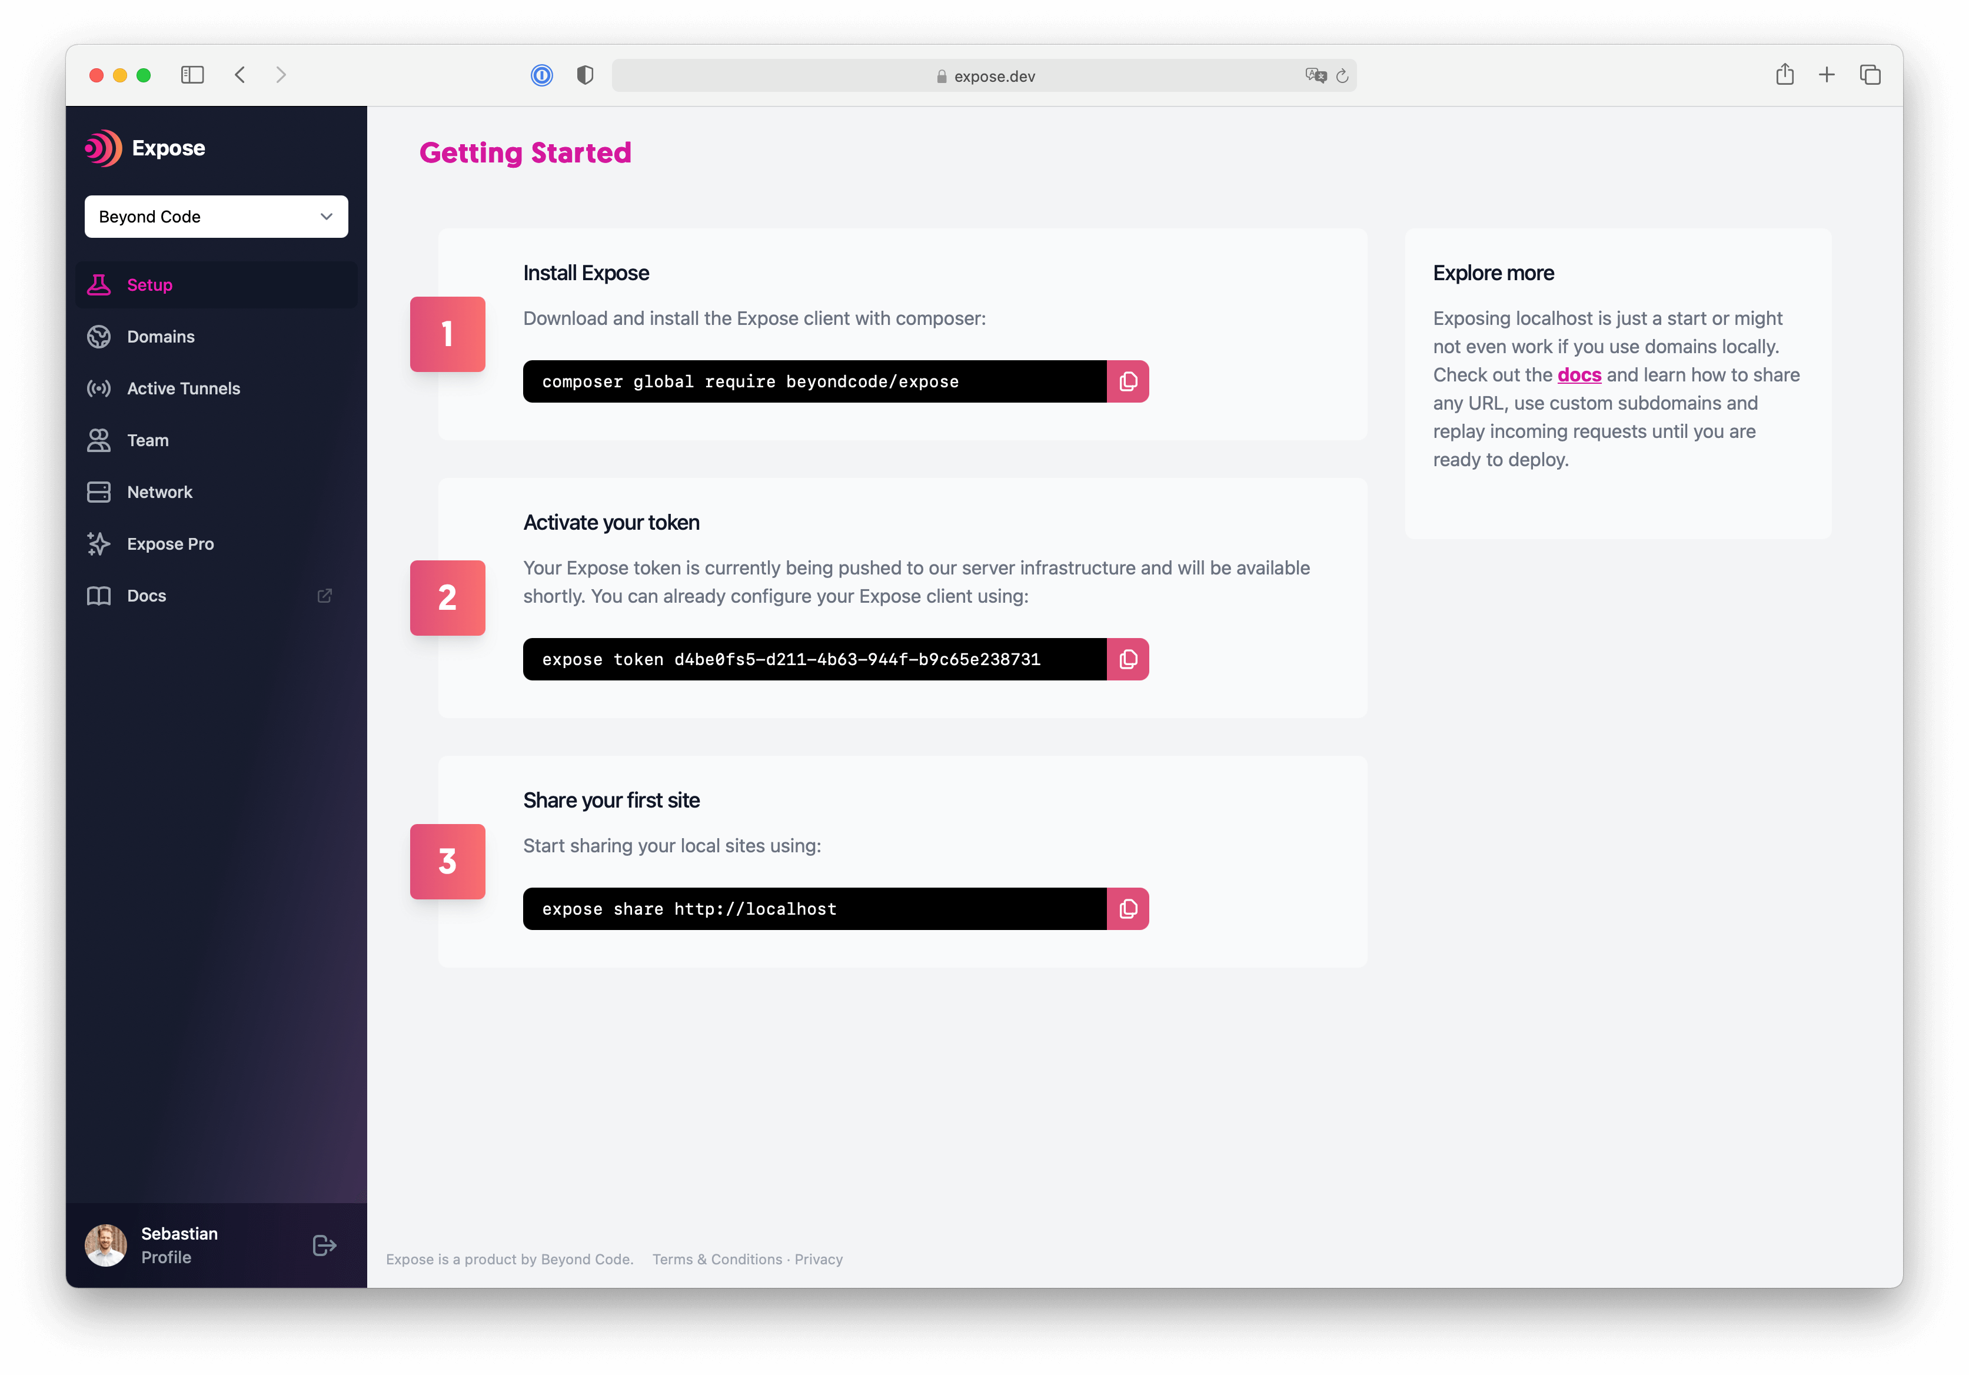The width and height of the screenshot is (1969, 1375).
Task: Click the 1Password extension icon
Action: 541,75
